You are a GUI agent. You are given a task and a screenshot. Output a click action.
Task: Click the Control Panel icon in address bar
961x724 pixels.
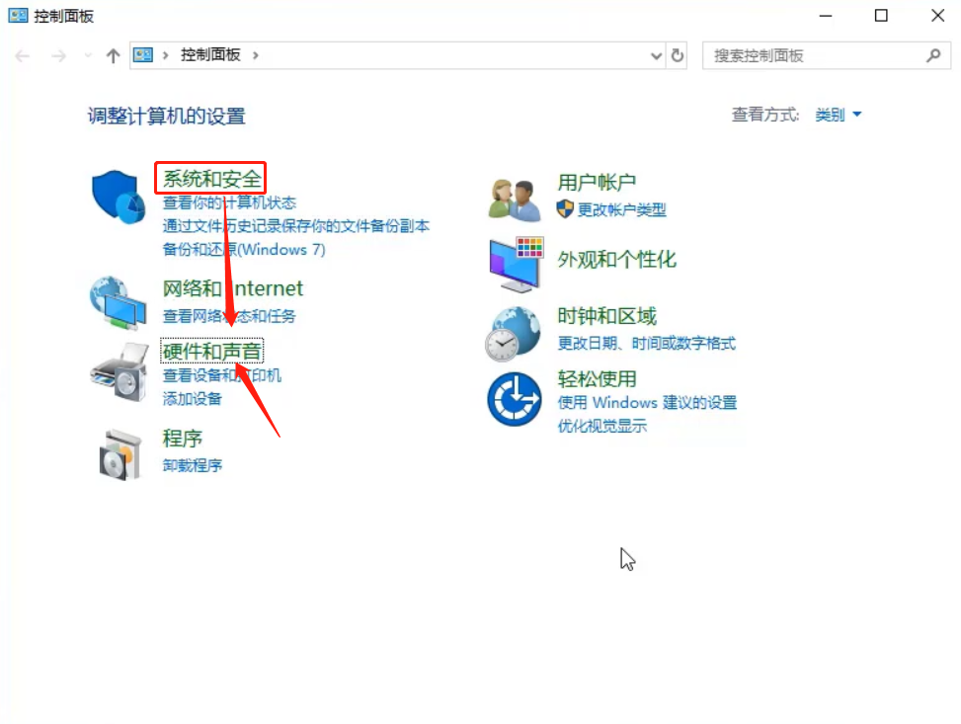click(x=143, y=55)
